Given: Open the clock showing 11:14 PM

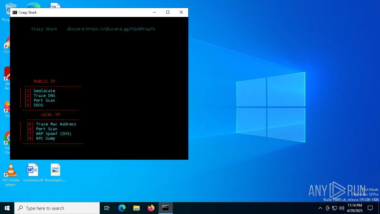Looking at the screenshot, I should (355, 208).
